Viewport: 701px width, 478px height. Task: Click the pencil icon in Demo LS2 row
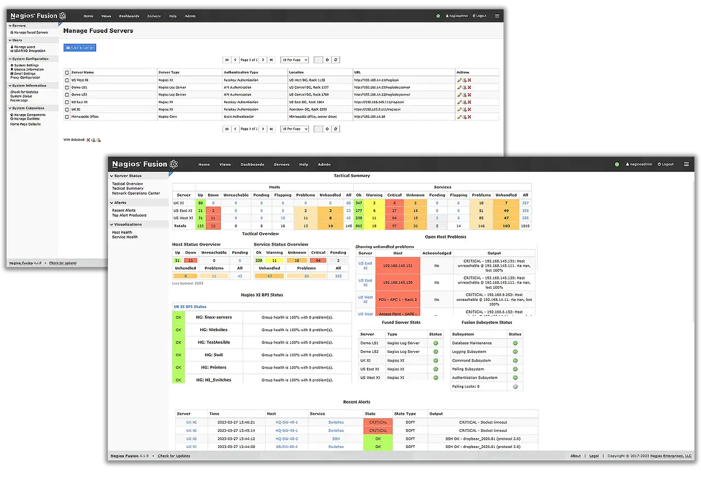click(459, 94)
